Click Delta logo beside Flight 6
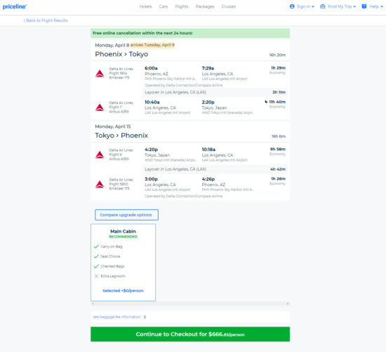Screen dimensions: 386x352 tap(100, 155)
